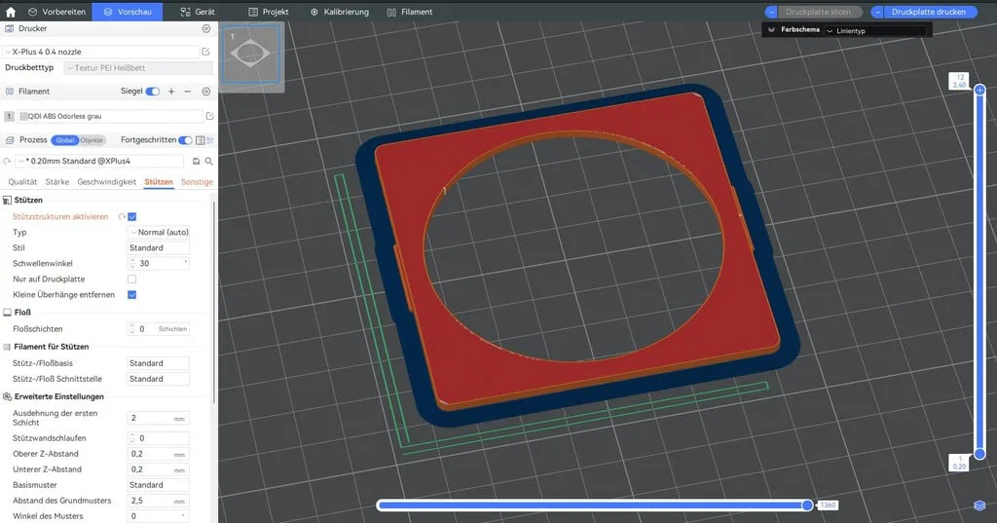Open the preset comparison icon beside Fortgeschritten

[210, 140]
